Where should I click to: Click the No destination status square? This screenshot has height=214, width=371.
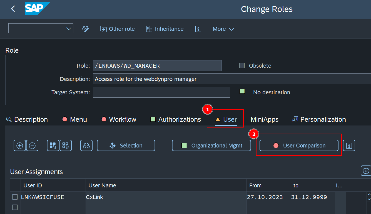(242, 91)
